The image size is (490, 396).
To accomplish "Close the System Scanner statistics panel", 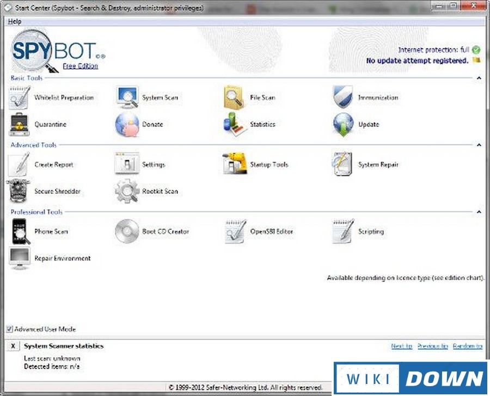I will pos(13,346).
